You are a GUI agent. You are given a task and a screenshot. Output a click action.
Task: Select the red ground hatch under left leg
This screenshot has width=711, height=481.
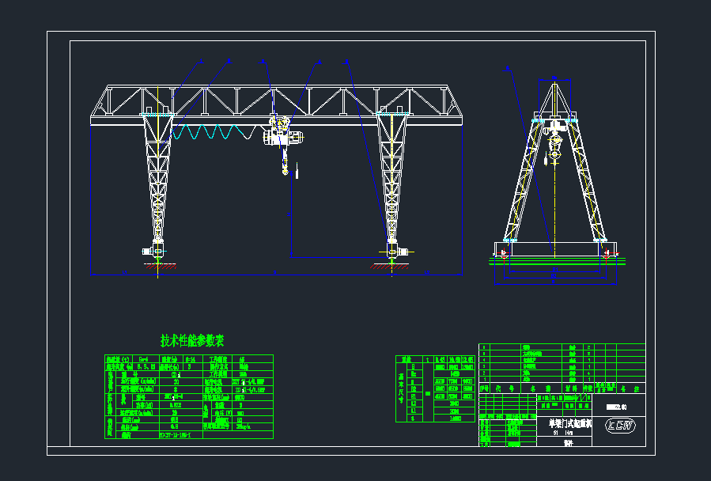tap(159, 266)
